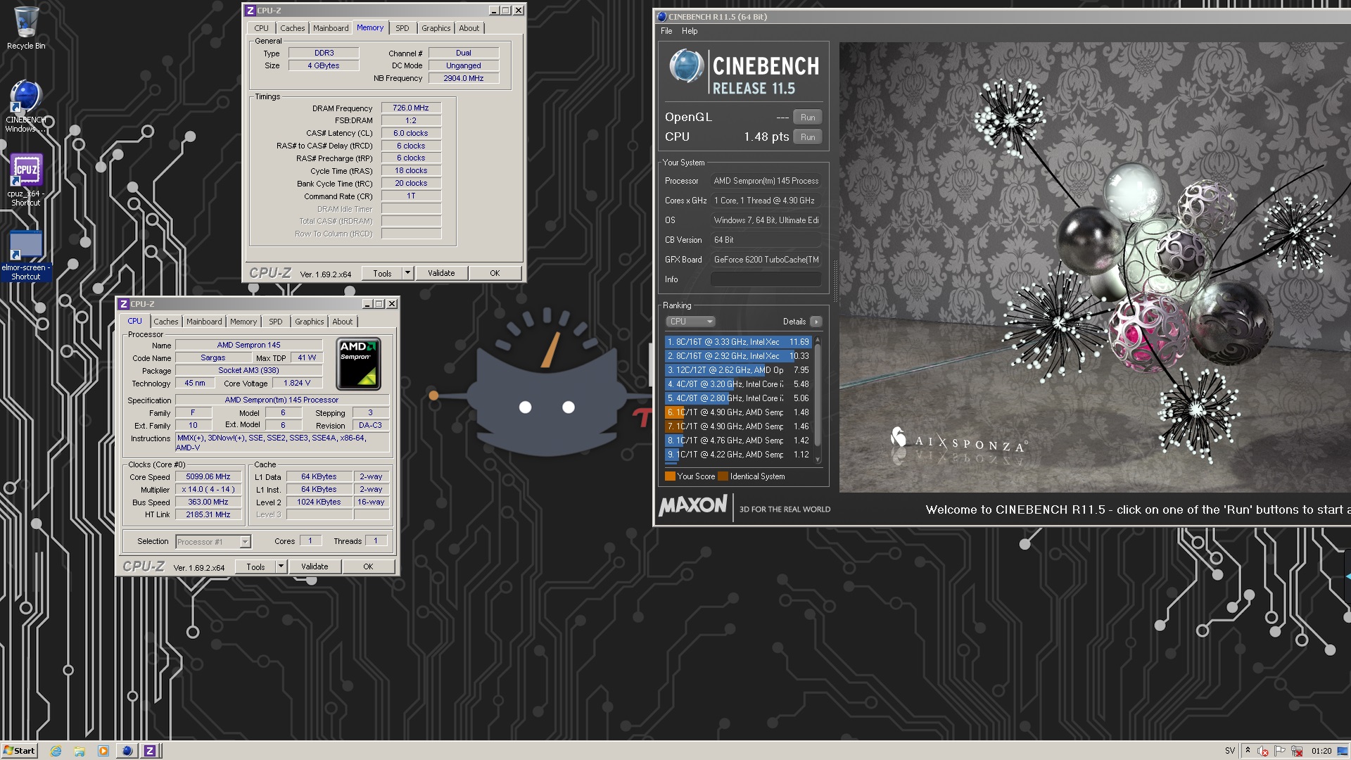Expand ranking Details arrow in Cinebench

pyautogui.click(x=816, y=322)
